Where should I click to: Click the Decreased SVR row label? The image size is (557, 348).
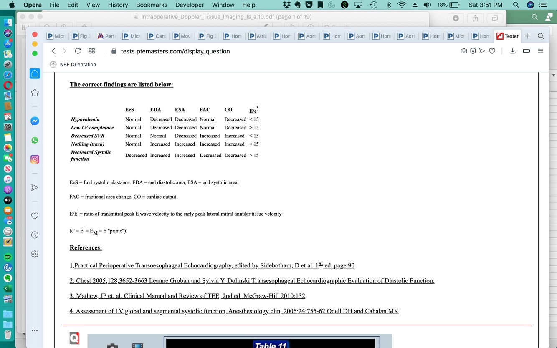coord(88,136)
